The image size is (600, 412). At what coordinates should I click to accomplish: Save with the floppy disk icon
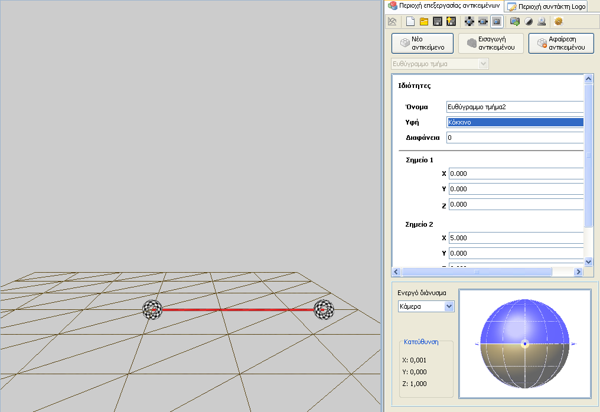pos(438,21)
